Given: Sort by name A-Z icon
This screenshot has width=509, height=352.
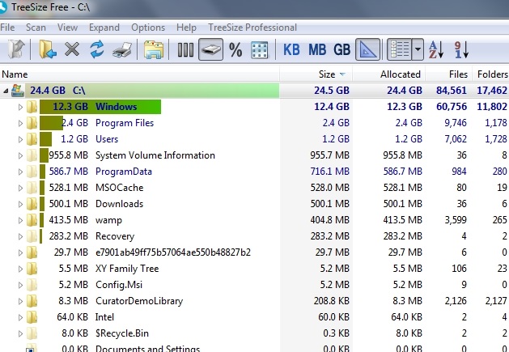Looking at the screenshot, I should click(x=435, y=49).
